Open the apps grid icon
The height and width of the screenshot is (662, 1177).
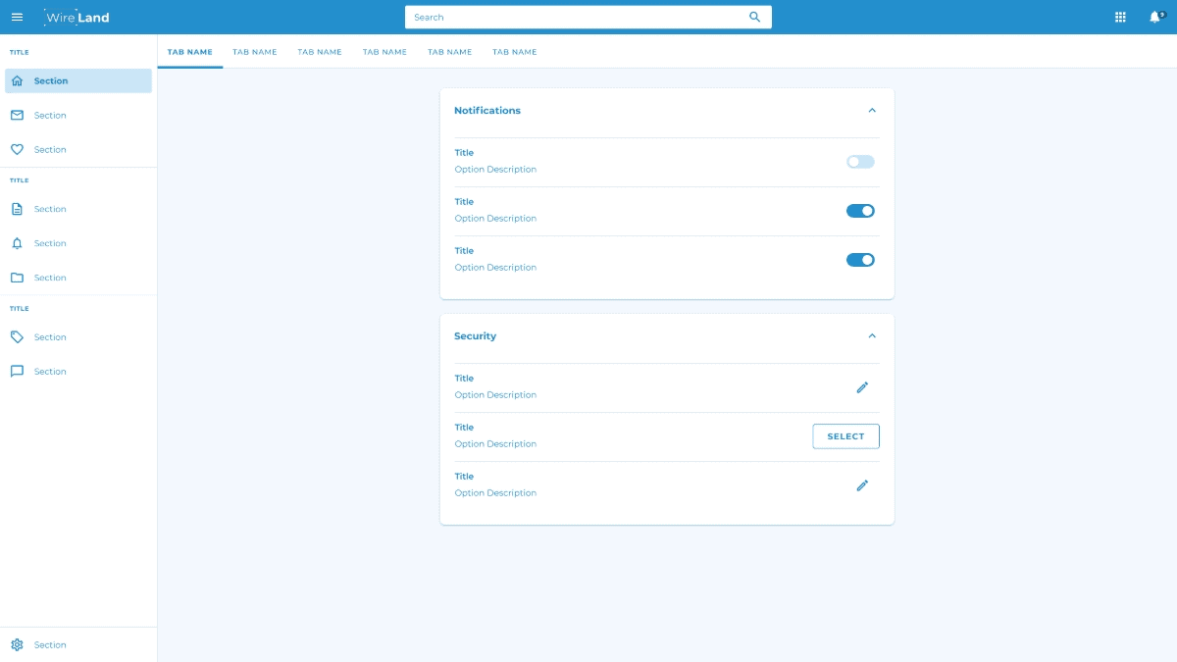[x=1120, y=17]
